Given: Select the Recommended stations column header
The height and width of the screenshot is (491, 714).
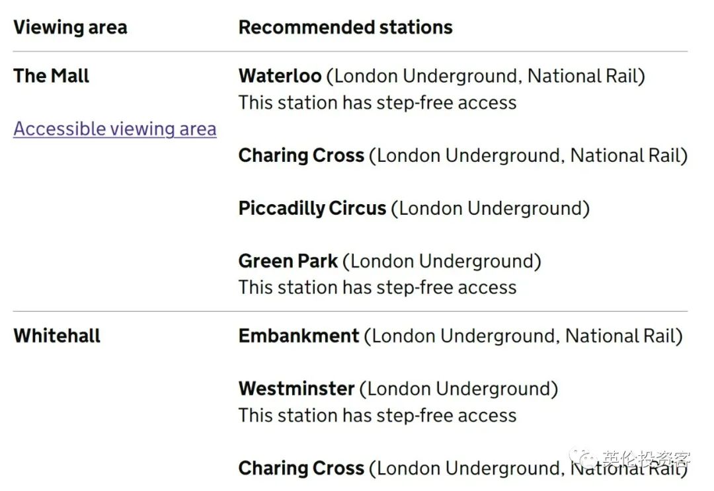Looking at the screenshot, I should click(x=345, y=28).
